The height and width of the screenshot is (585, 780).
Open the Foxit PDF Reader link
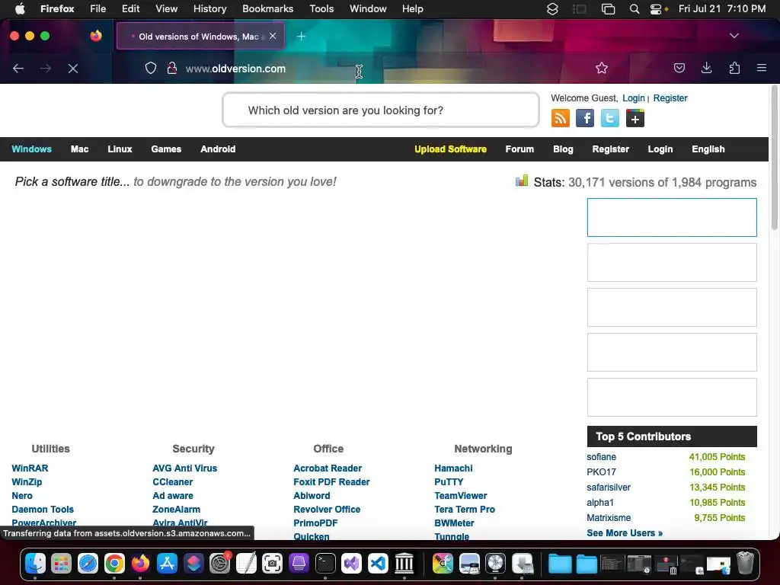(331, 482)
